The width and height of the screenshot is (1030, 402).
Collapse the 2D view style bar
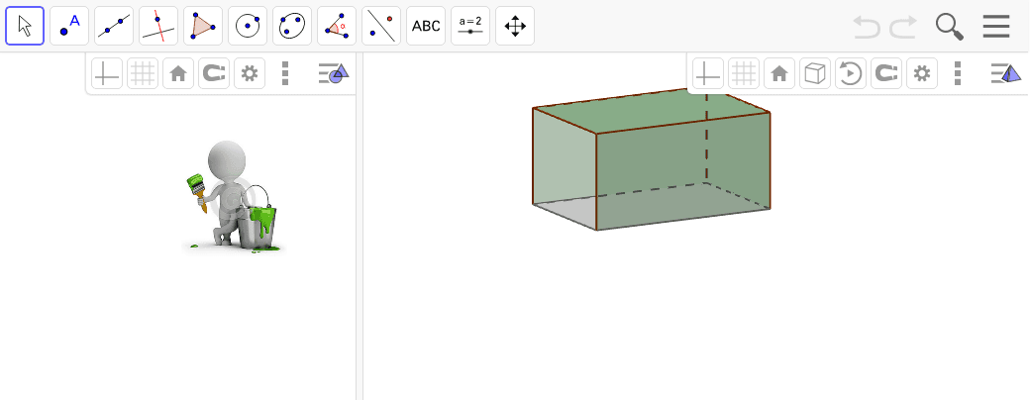(x=335, y=73)
